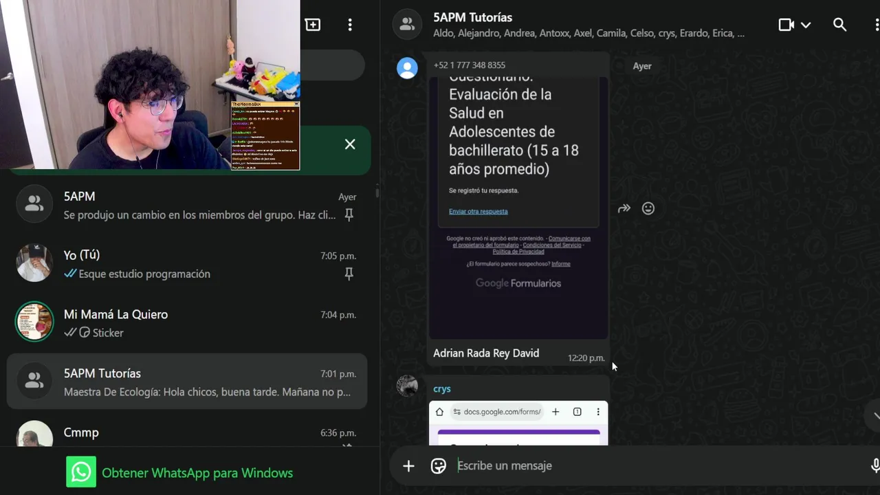
Task: Select the 5APM Tutorías chat row
Action: pyautogui.click(x=187, y=382)
